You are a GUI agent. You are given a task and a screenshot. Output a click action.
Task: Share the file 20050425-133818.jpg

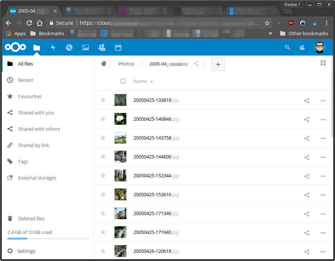[x=306, y=100]
